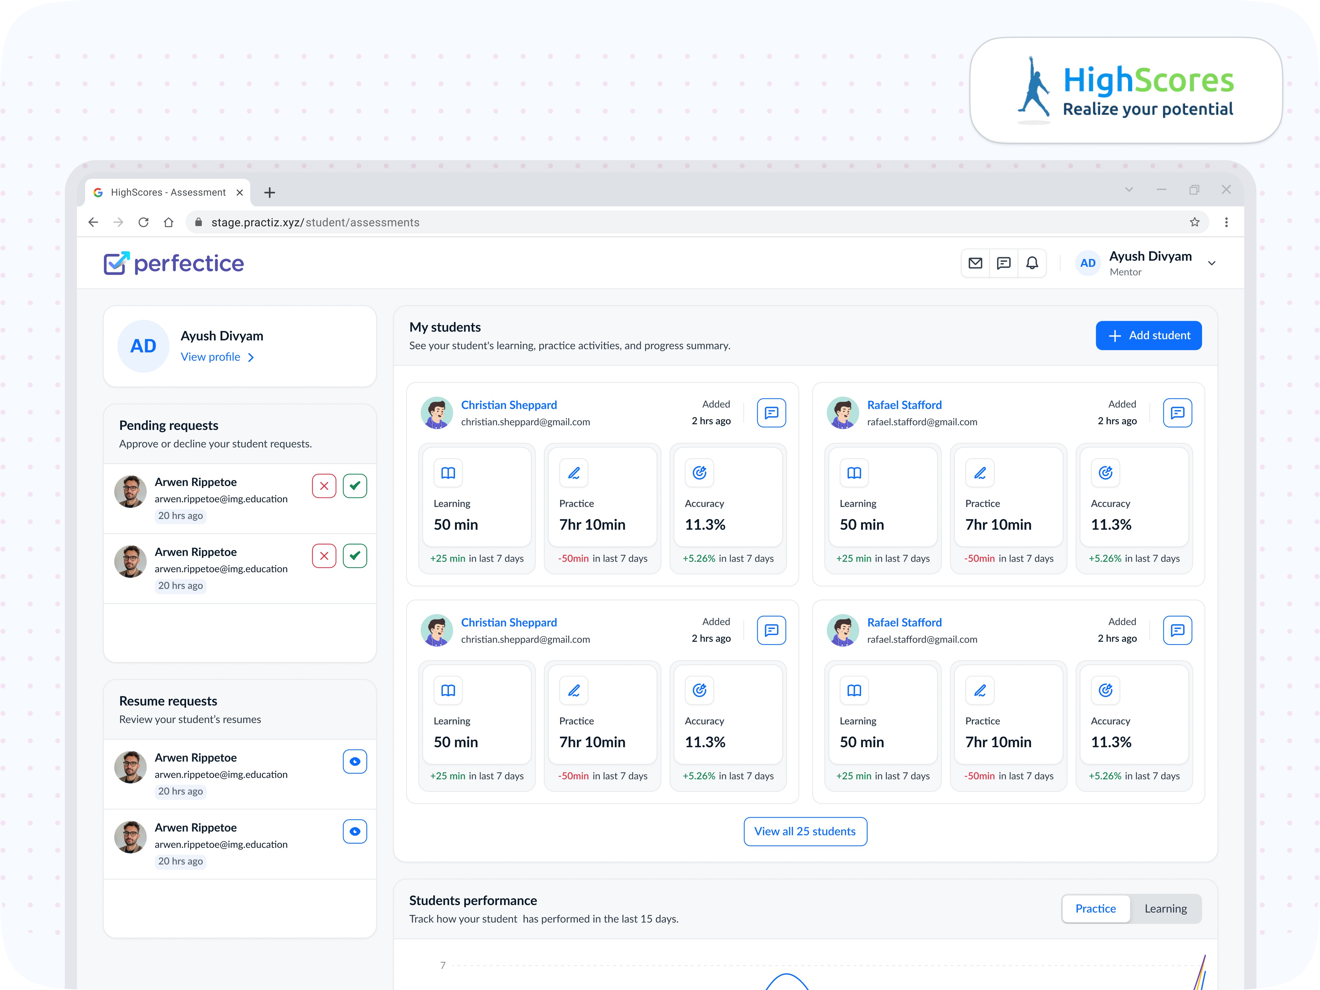Open the browser three-dot menu

click(x=1226, y=222)
